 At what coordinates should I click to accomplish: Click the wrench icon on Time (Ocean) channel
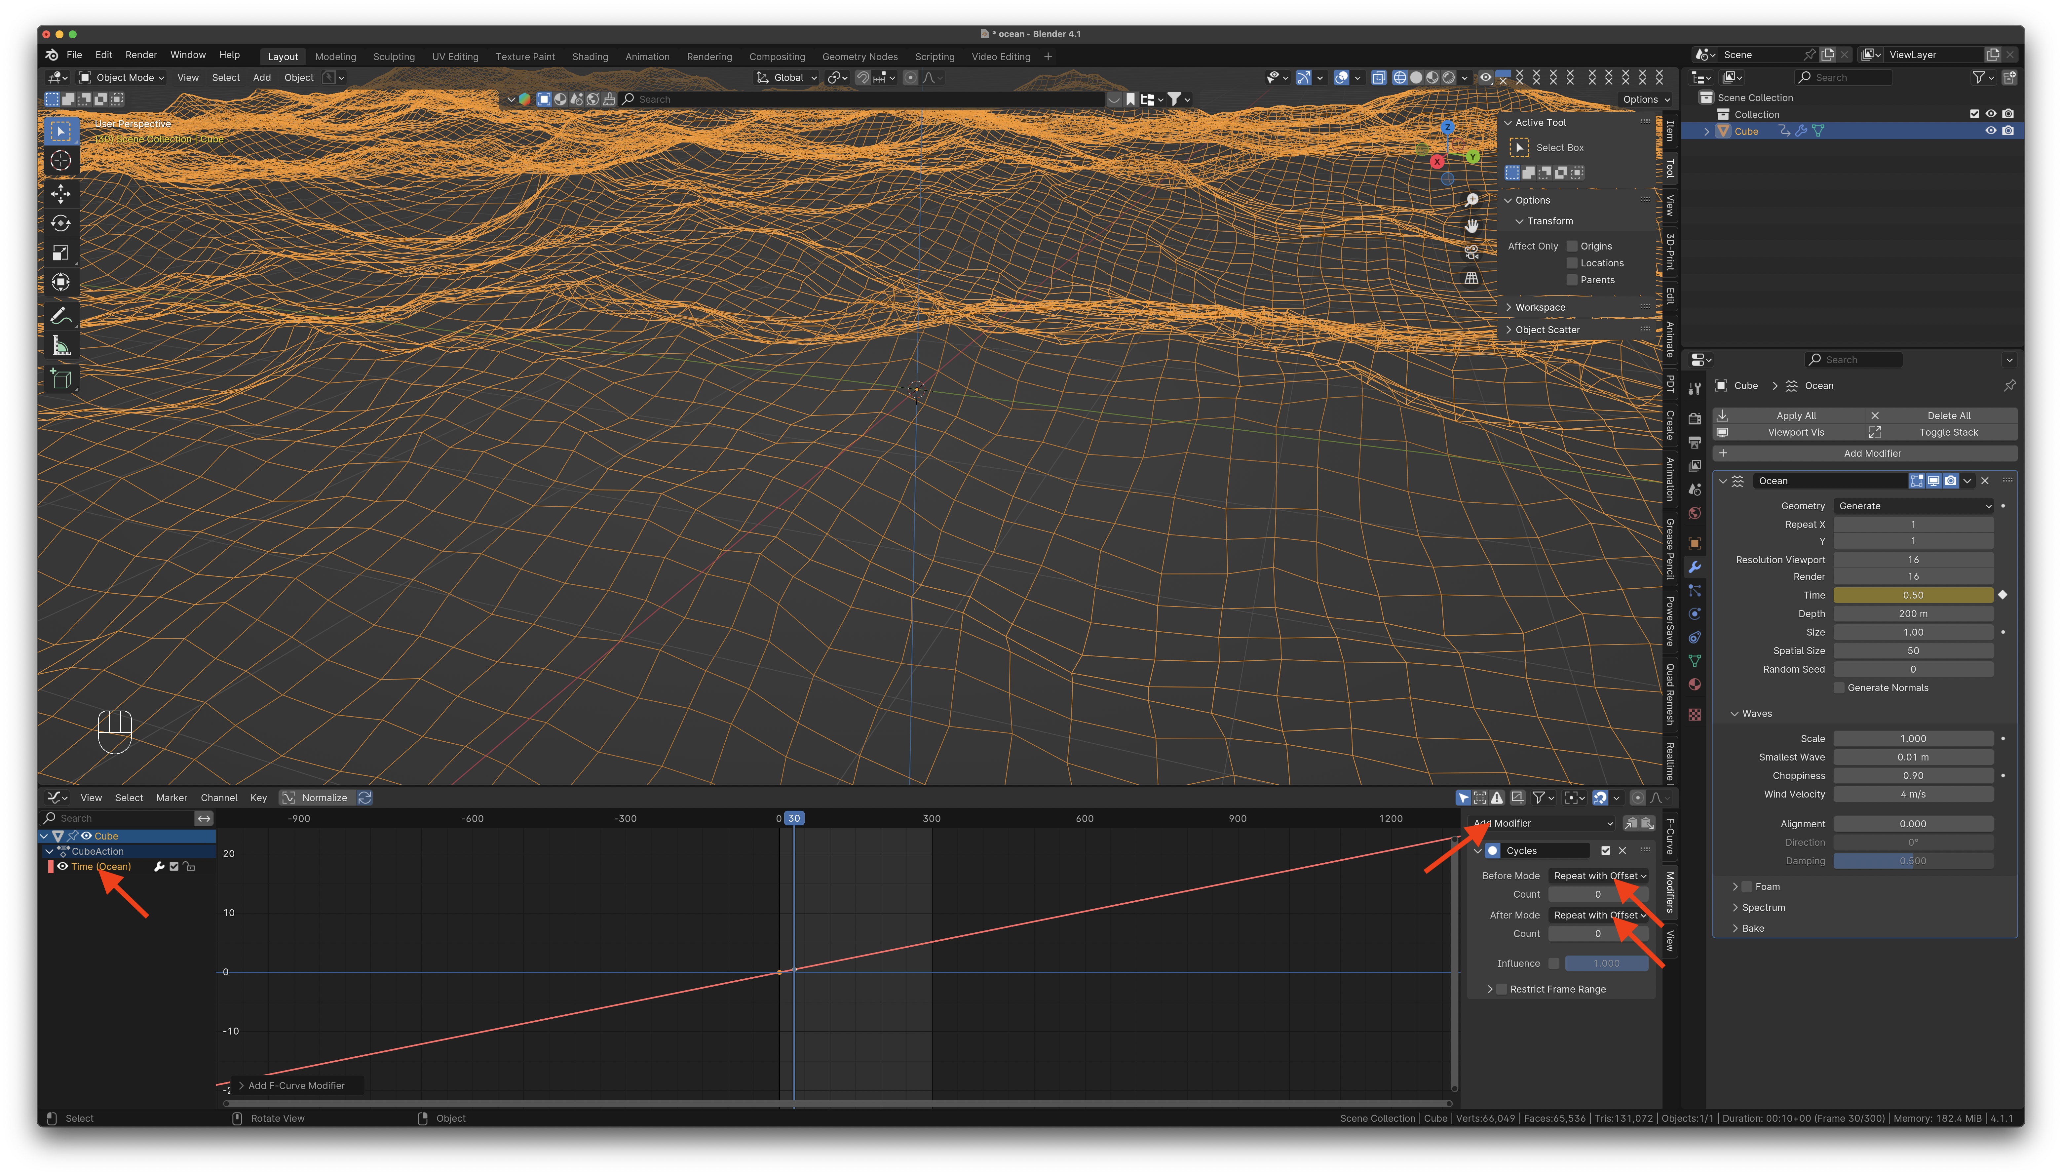159,867
